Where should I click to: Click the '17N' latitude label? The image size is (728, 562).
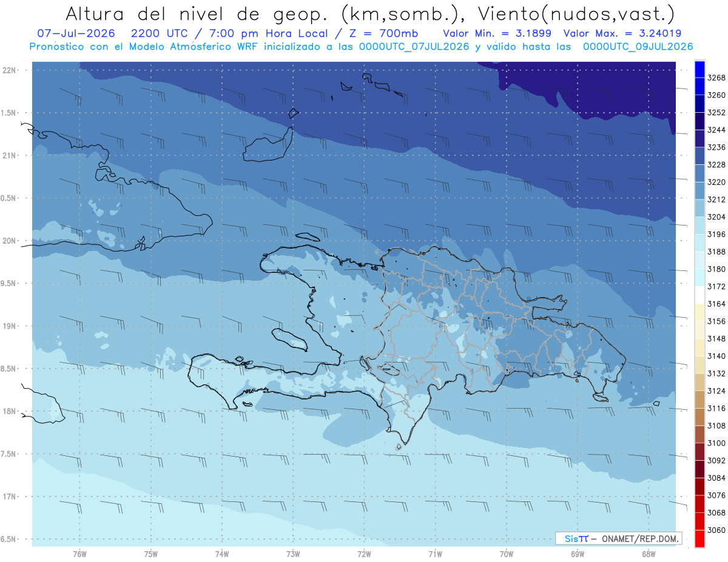10,497
